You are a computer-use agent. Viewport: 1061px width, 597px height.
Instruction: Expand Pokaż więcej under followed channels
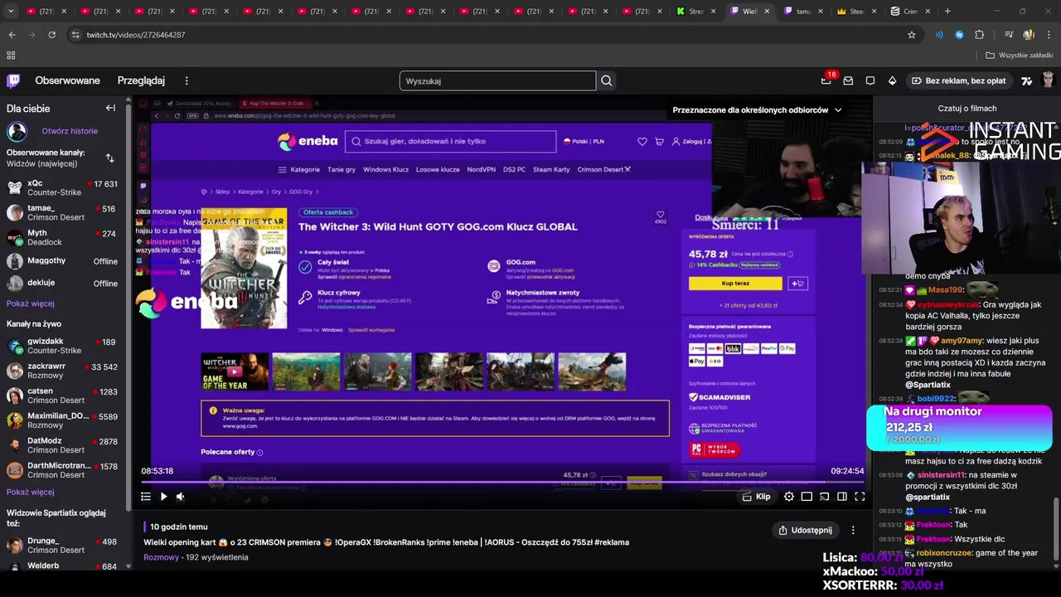click(x=31, y=303)
